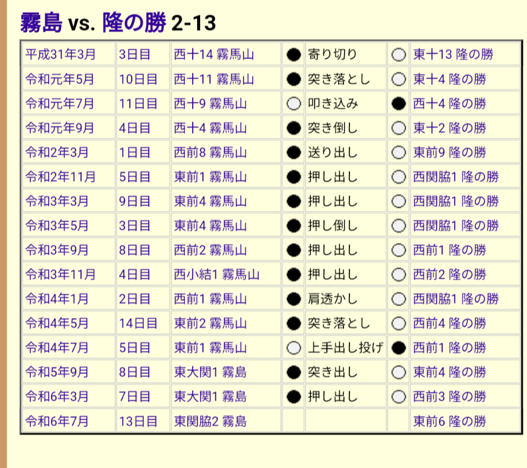Viewport: 527px width, 468px height.
Task: Open the 令和元年7月 tournament link
Action: tap(60, 104)
